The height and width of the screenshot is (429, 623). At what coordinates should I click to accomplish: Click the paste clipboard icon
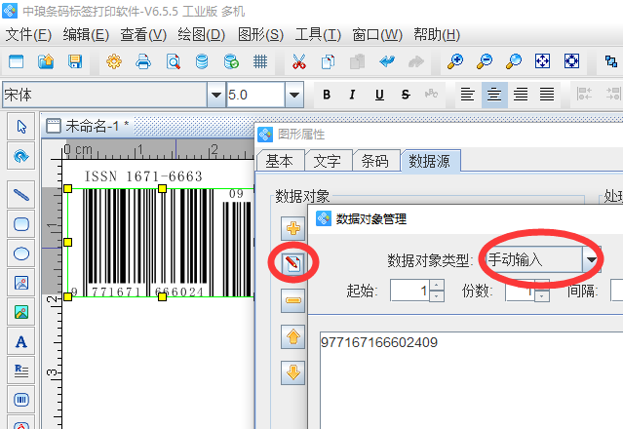357,61
